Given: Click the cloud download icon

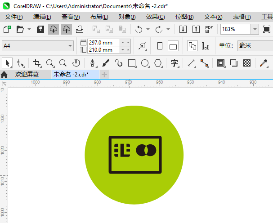Looking at the screenshot, I should click(x=54, y=29).
